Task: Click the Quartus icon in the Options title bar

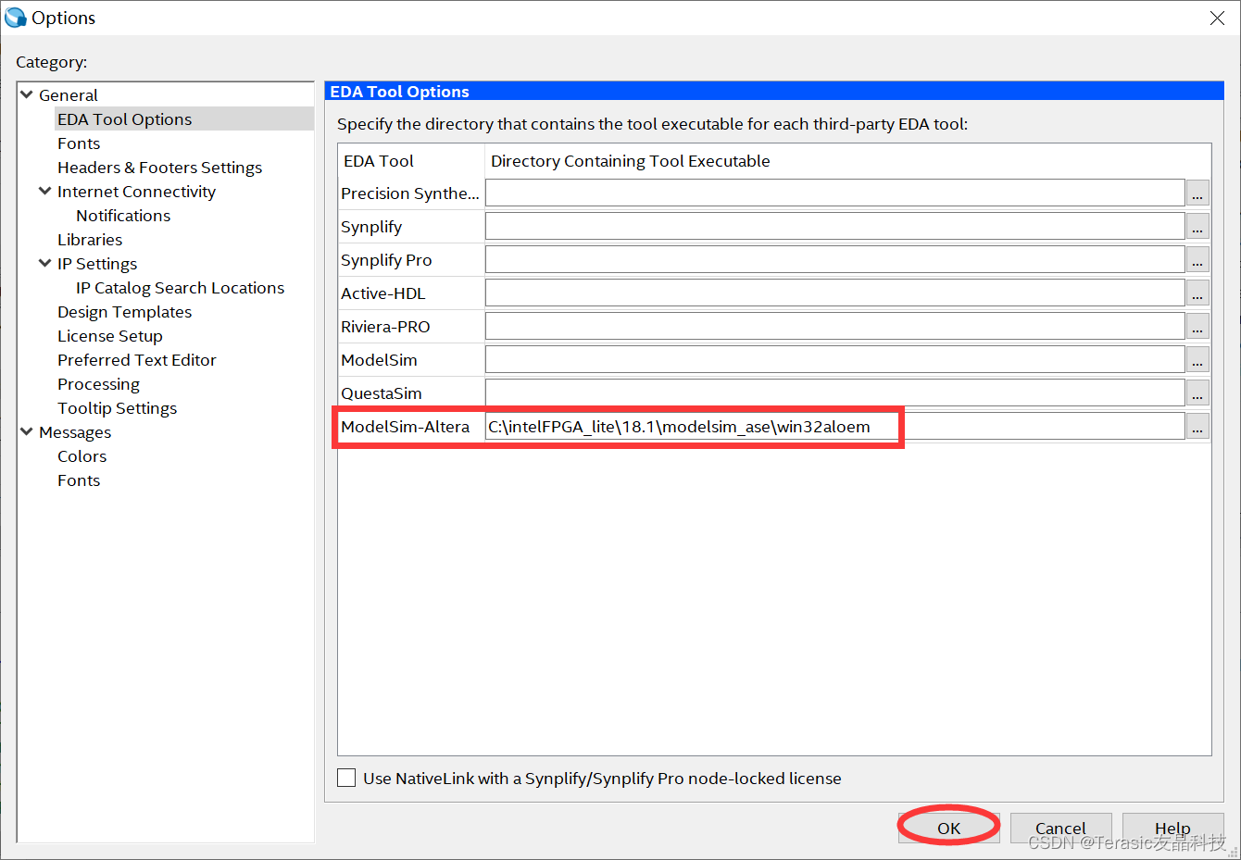Action: coord(16,18)
